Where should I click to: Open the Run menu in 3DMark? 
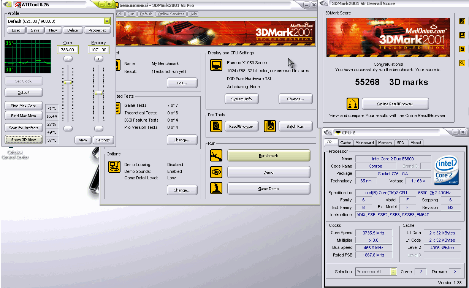[131, 14]
